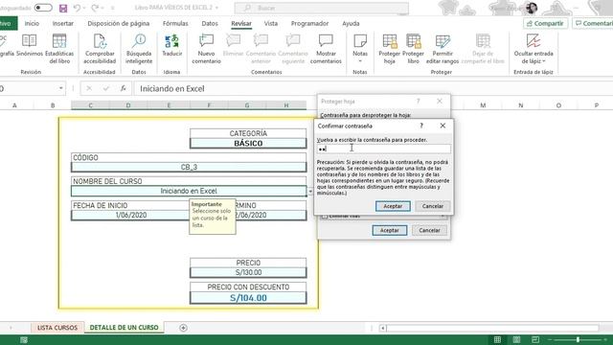
Task: Select the 1/06/2020 start date cell
Action: pos(131,215)
